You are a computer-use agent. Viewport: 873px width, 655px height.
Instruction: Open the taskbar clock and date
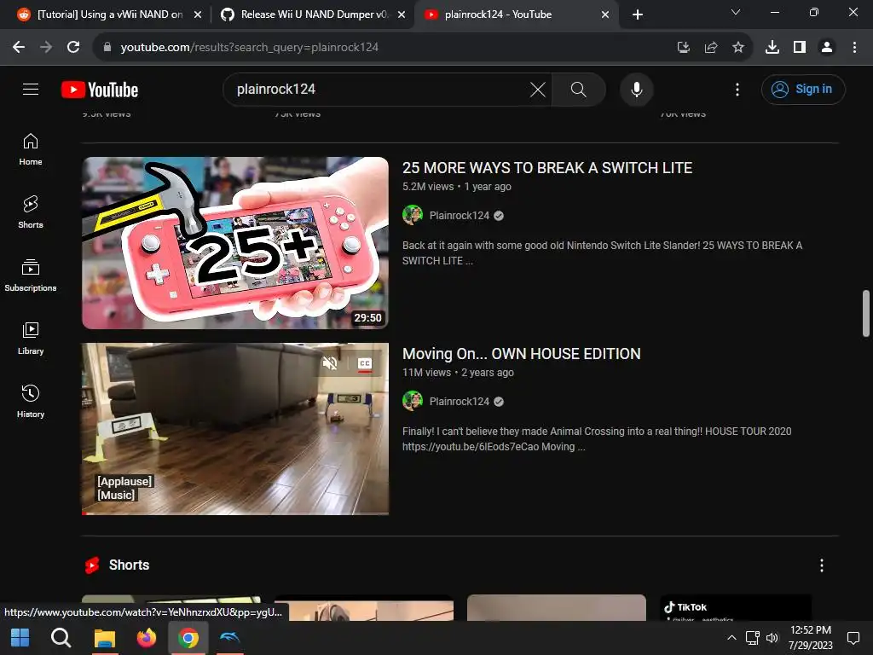pyautogui.click(x=810, y=638)
